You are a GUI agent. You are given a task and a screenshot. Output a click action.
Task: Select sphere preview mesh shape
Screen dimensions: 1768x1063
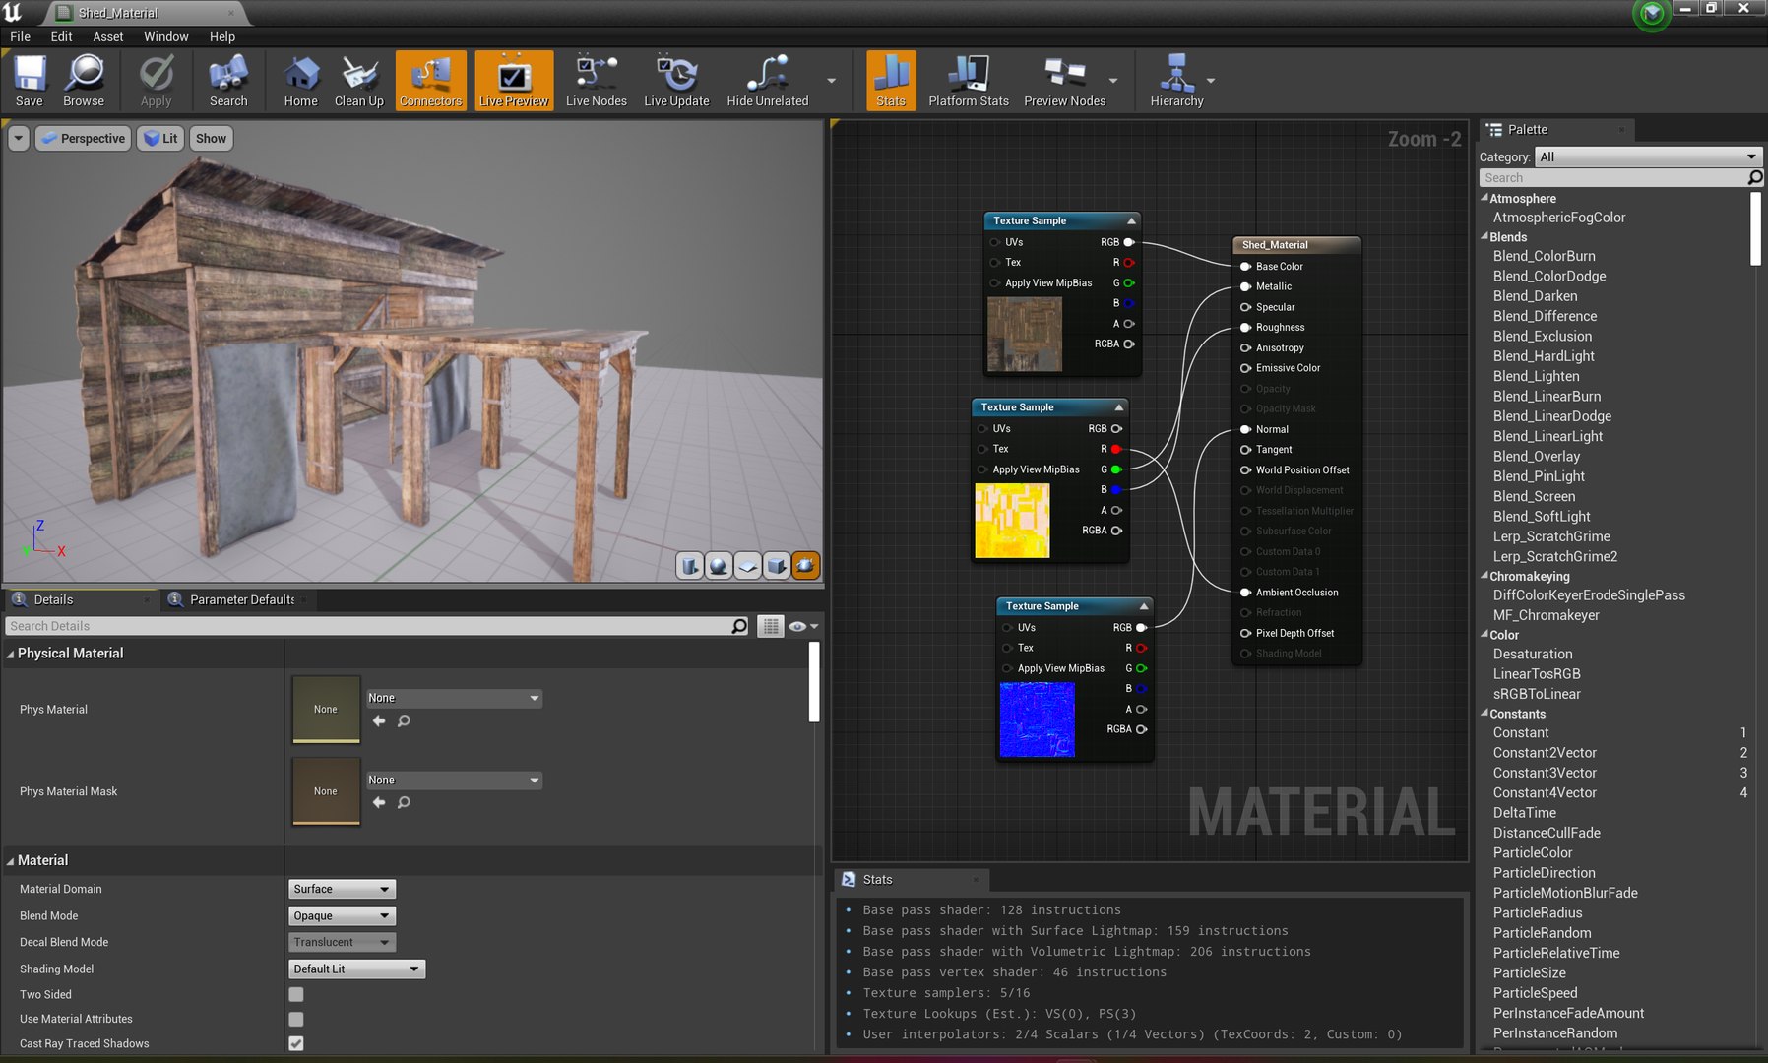719,566
